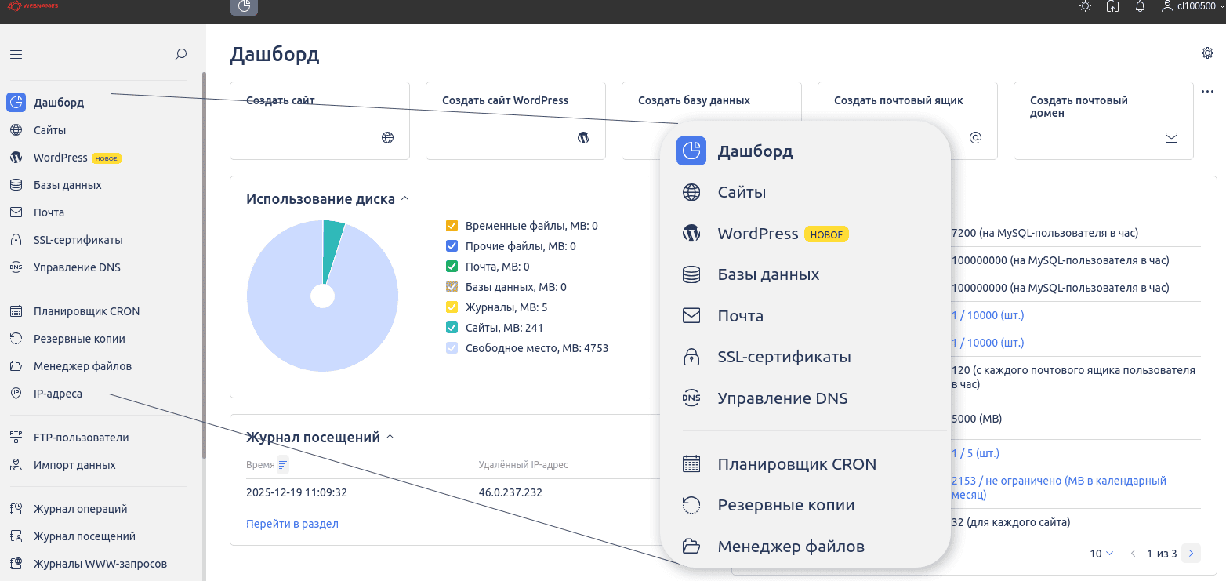Image resolution: width=1226 pixels, height=581 pixels.
Task: Select the Управление DNS icon
Action: [x=17, y=267]
